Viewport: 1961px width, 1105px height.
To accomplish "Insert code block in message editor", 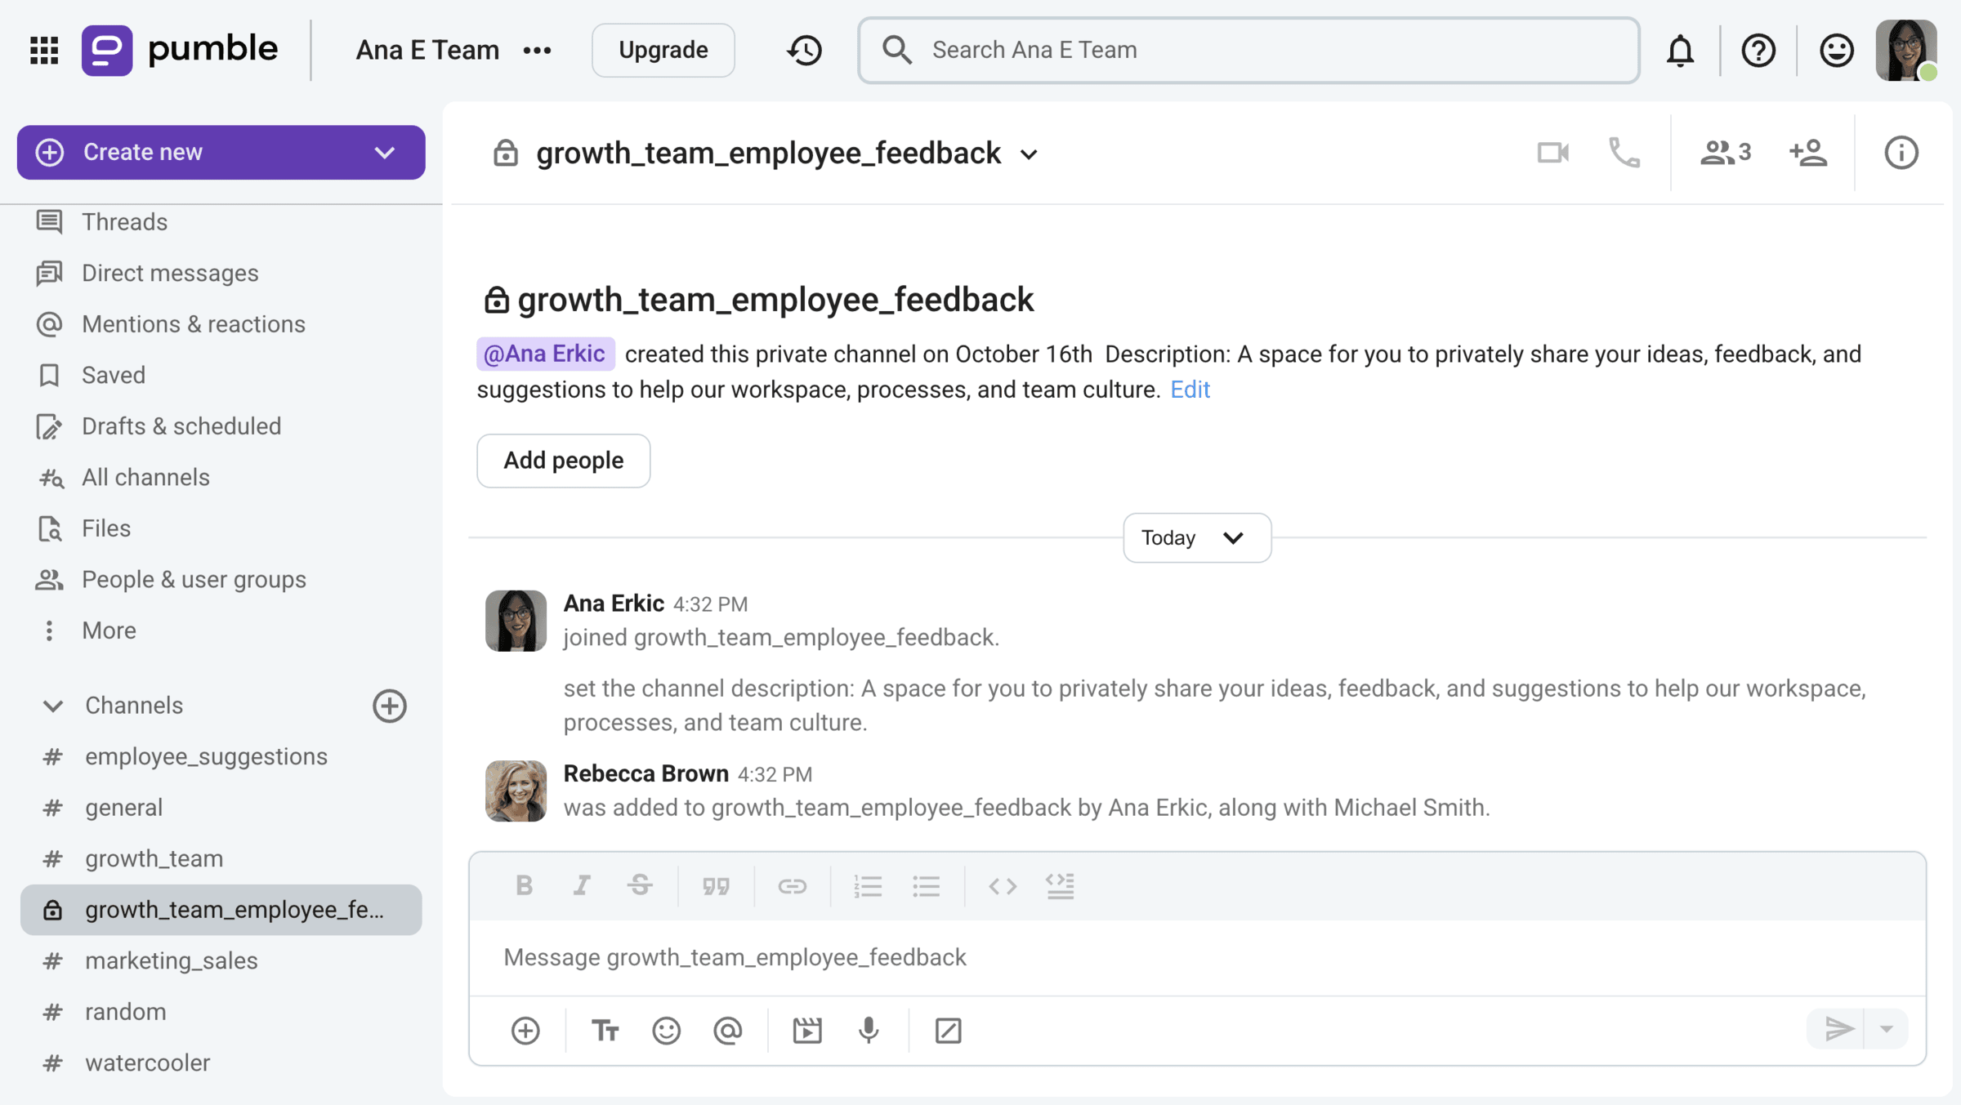I will 1060,886.
